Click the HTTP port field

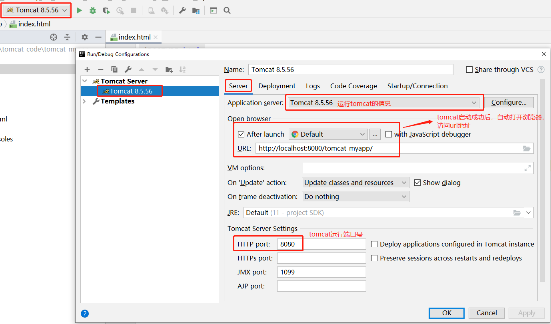(x=321, y=244)
